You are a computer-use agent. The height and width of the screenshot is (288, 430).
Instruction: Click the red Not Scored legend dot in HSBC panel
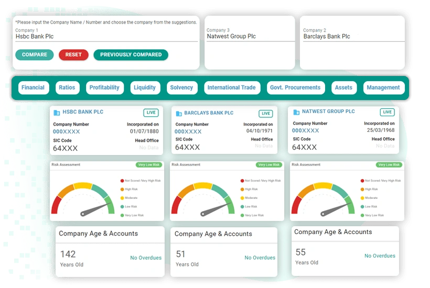point(122,181)
